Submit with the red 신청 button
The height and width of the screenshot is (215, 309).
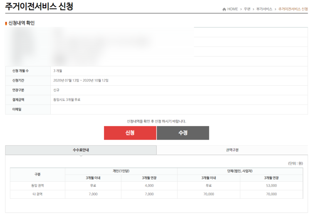pyautogui.click(x=130, y=133)
